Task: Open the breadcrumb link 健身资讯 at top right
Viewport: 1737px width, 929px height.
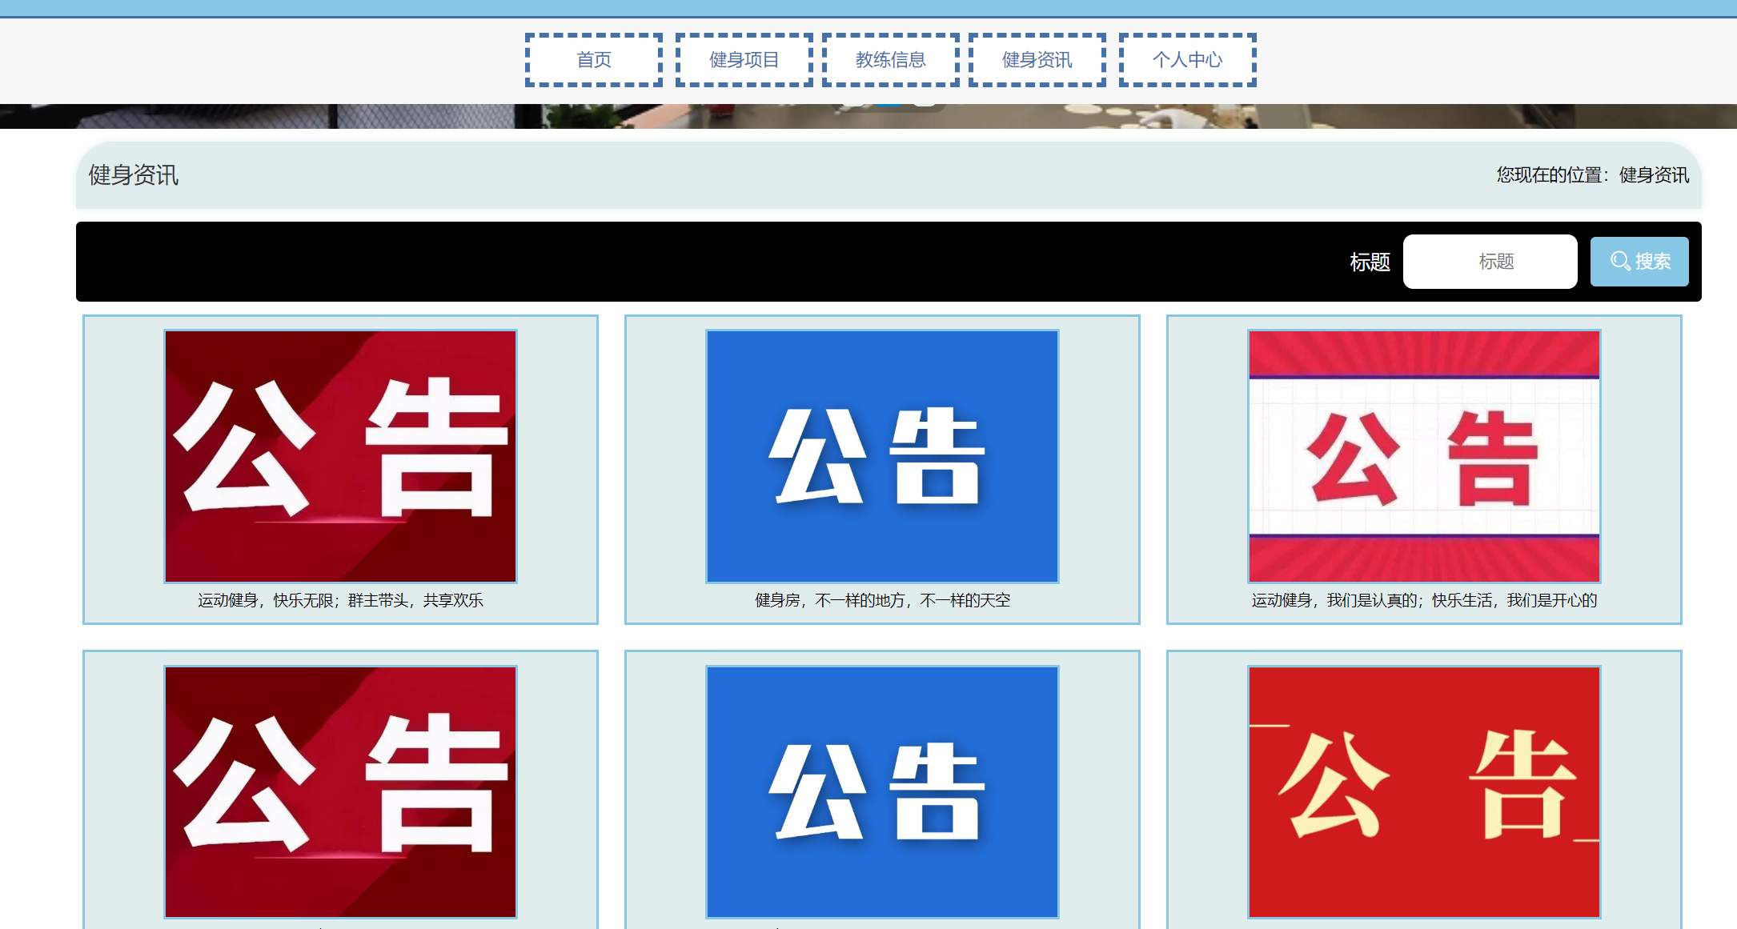Action: click(1651, 177)
